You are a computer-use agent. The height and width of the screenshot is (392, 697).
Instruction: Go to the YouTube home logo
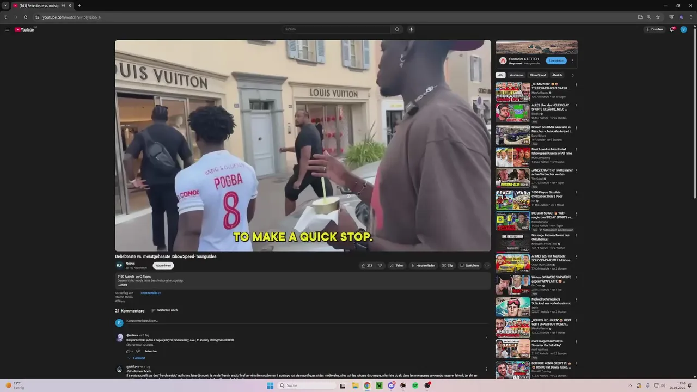(25, 29)
